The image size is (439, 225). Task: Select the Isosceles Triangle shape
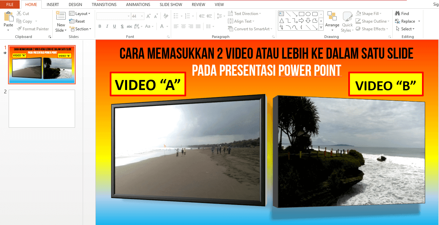[x=282, y=21]
